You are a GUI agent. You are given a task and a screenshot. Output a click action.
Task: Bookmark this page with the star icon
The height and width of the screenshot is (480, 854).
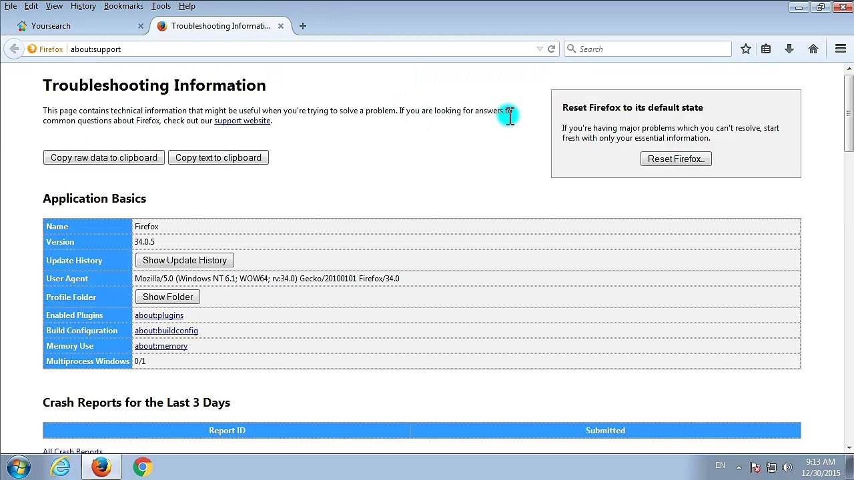(x=746, y=49)
